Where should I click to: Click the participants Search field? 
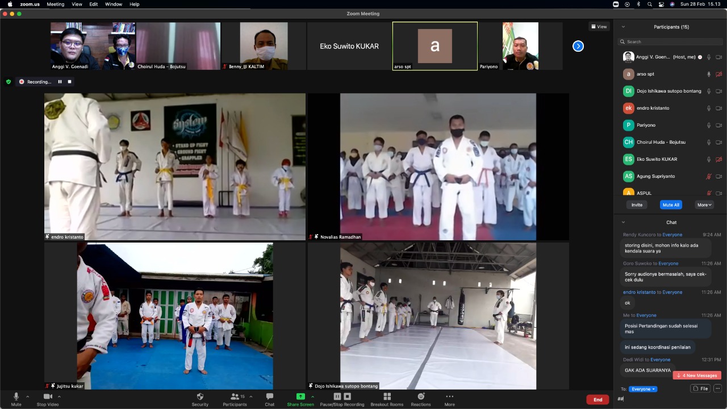(670, 41)
